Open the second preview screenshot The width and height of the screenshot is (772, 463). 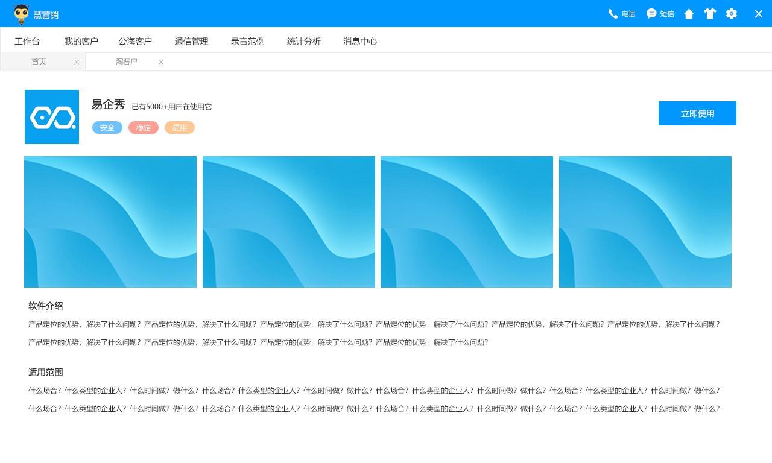click(289, 222)
